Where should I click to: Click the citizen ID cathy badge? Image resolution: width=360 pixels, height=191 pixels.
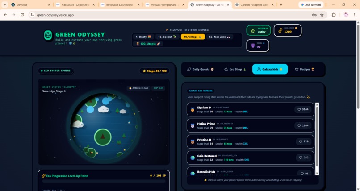pyautogui.click(x=259, y=30)
